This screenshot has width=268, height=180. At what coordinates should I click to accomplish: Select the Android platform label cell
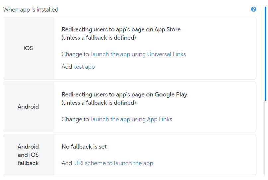click(x=28, y=107)
